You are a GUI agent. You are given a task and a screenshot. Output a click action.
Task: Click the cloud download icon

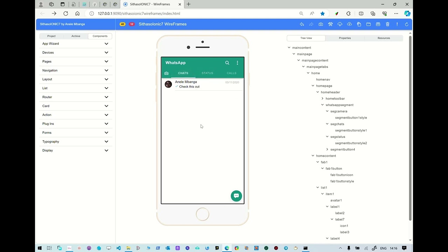pos(340,24)
